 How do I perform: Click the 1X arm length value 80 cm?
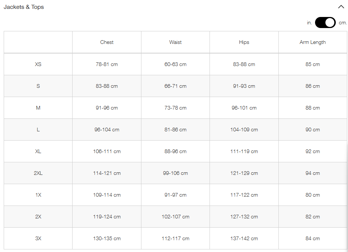(313, 195)
